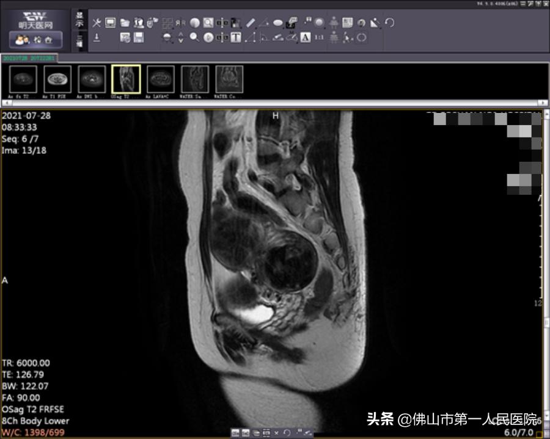
Task: Click the eraser tool icon
Action: (278, 37)
